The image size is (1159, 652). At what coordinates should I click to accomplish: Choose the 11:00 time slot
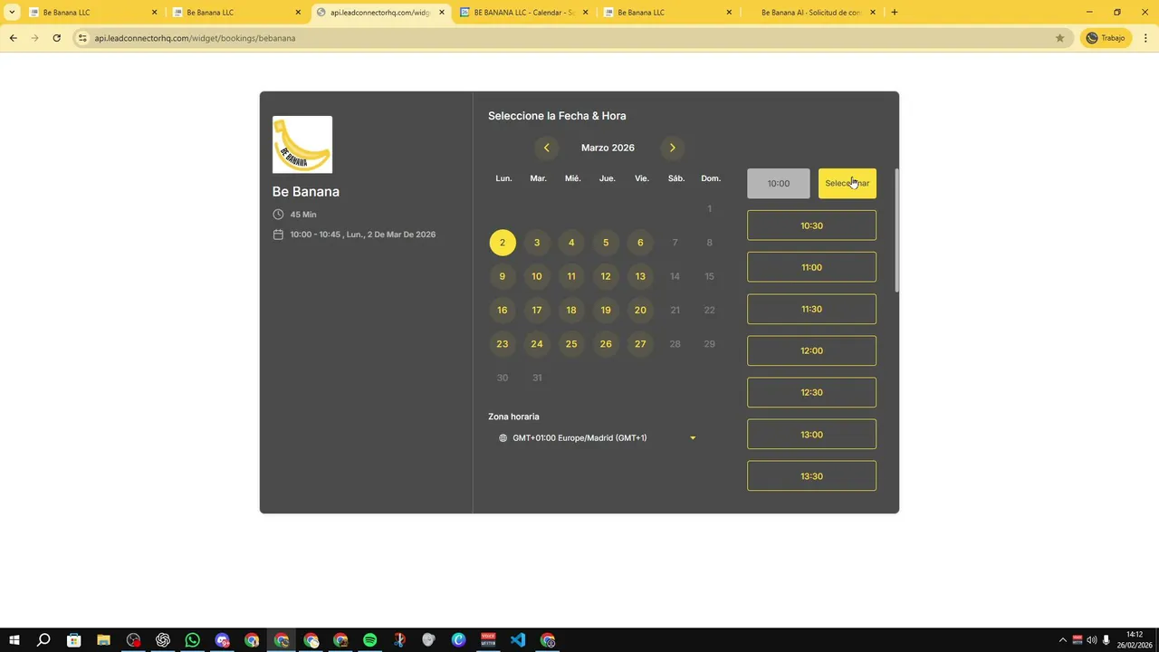(x=811, y=267)
